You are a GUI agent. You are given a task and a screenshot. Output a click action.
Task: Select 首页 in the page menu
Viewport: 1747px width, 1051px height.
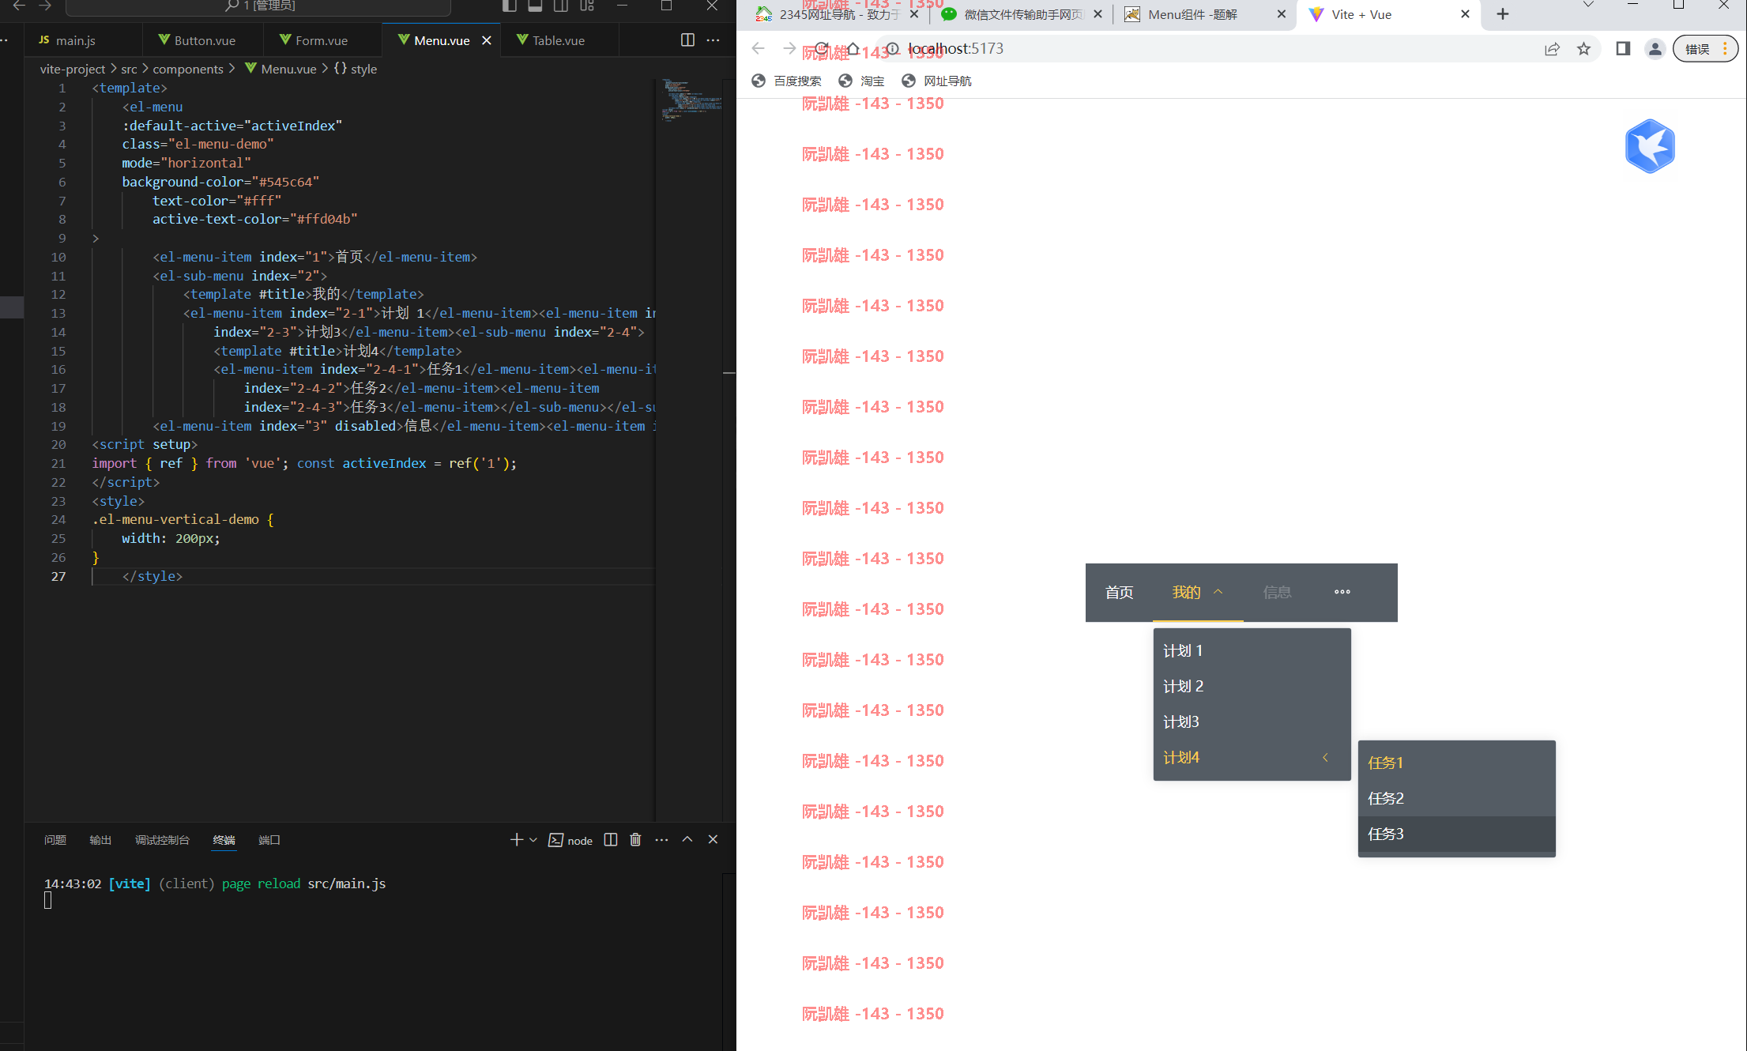(x=1119, y=593)
